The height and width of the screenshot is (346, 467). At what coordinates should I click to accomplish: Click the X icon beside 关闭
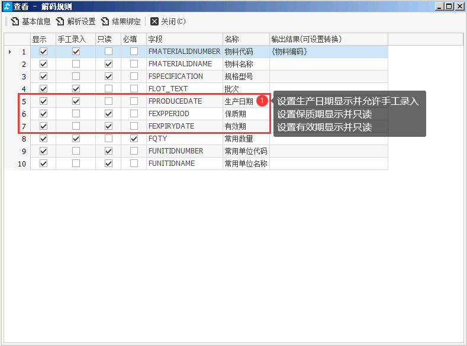click(154, 21)
